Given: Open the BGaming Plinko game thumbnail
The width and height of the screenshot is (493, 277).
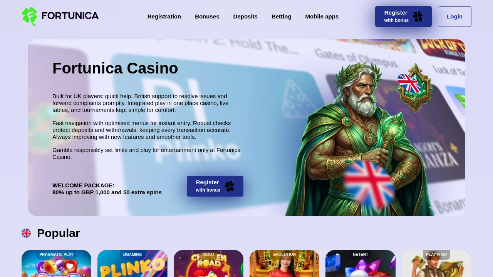Looking at the screenshot, I should 132,264.
